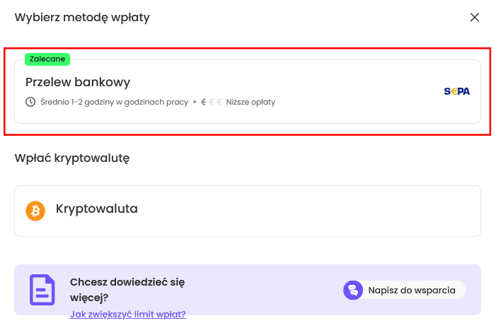Click the orange Bitcoin icon
This screenshot has width=494, height=328.
pyautogui.click(x=35, y=210)
